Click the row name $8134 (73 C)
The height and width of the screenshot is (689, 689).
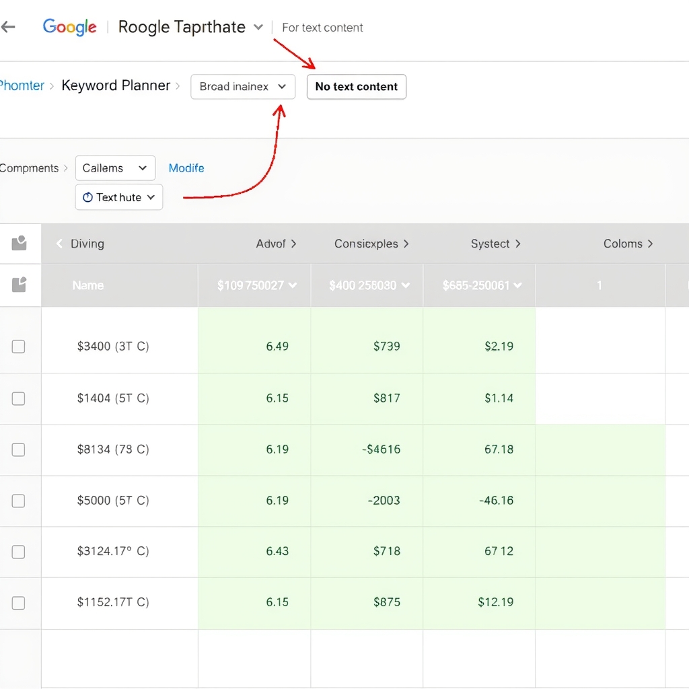[x=113, y=449]
